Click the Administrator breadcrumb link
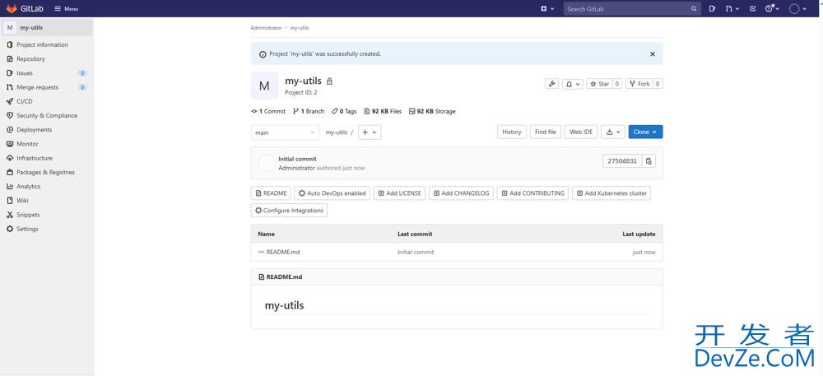Image resolution: width=823 pixels, height=376 pixels. click(x=266, y=28)
